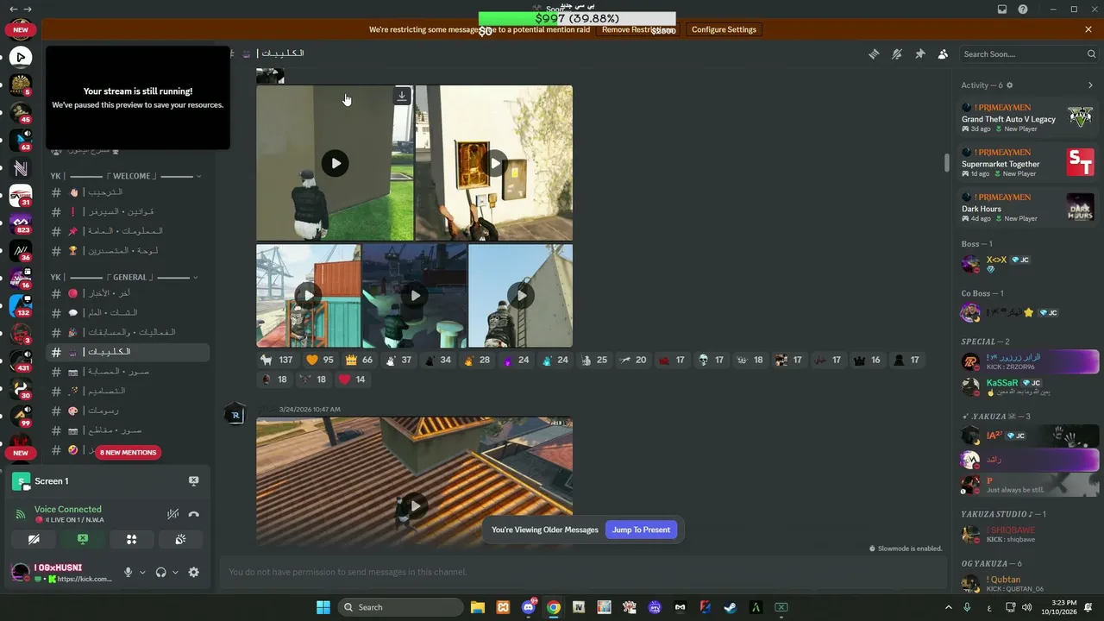The width and height of the screenshot is (1104, 621).
Task: Open server icon with 431 badge
Action: pos(21,361)
